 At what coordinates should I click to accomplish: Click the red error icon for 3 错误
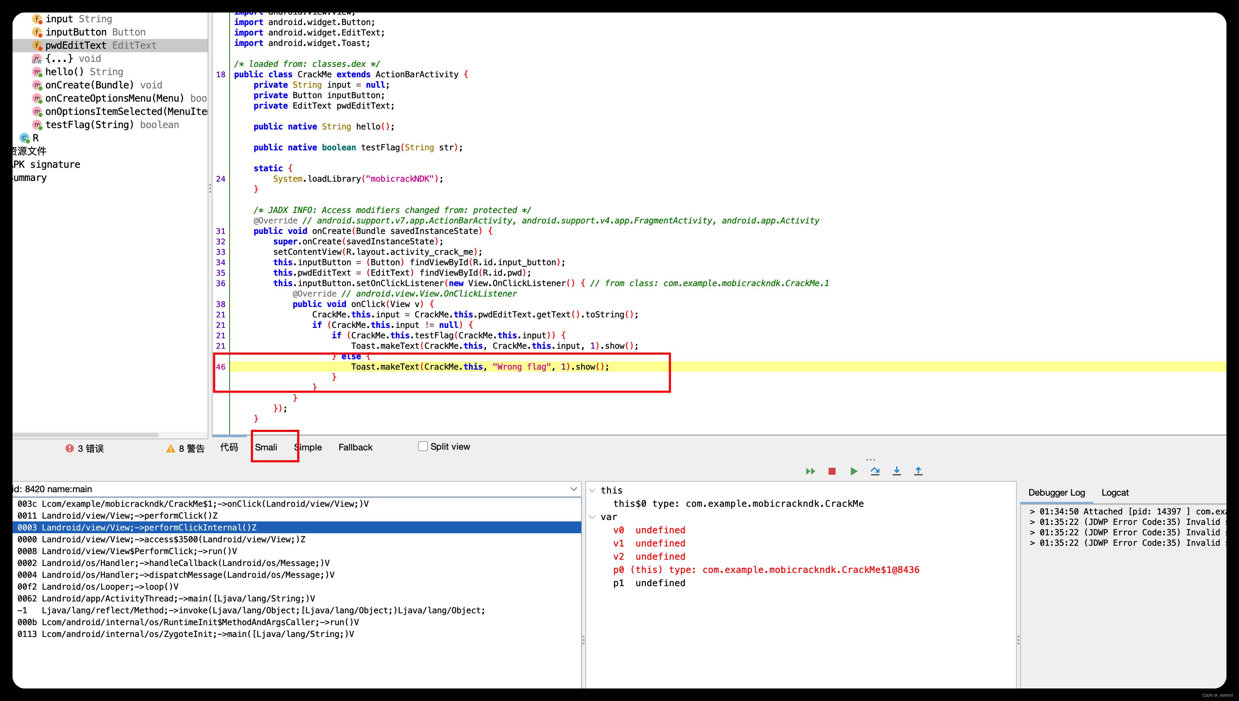(x=70, y=448)
